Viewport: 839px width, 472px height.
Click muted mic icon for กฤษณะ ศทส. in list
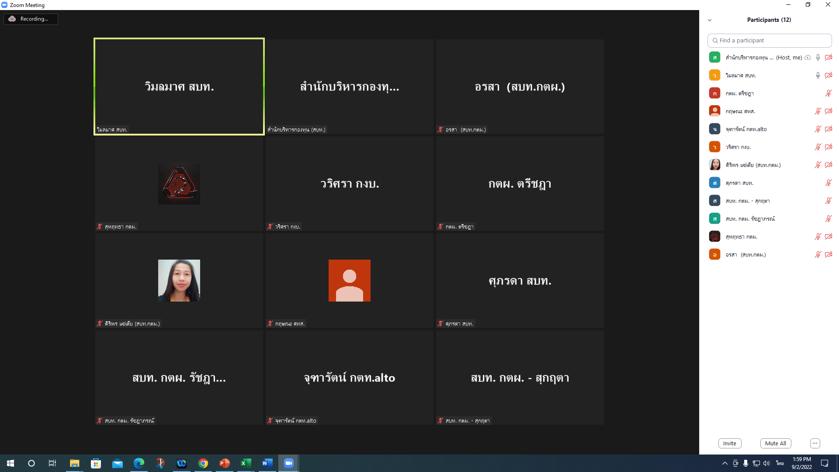point(818,111)
